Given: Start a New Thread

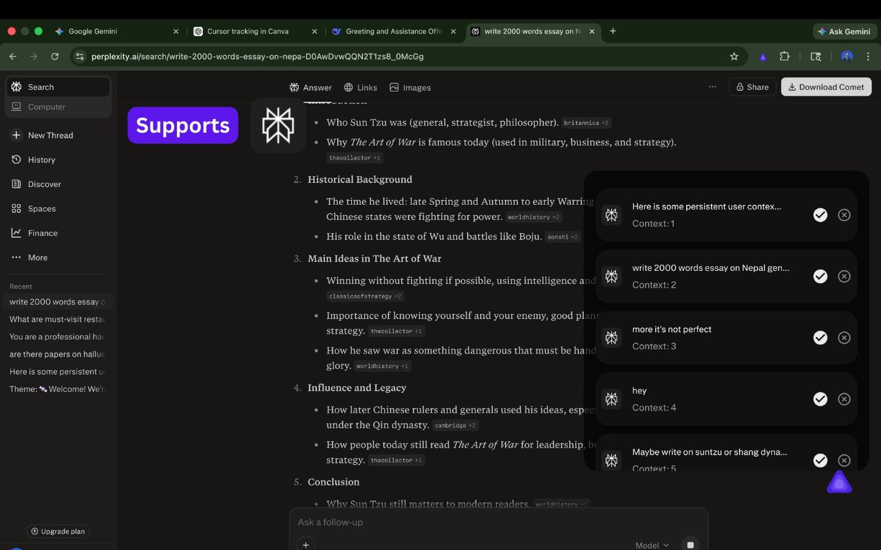Looking at the screenshot, I should (43, 135).
